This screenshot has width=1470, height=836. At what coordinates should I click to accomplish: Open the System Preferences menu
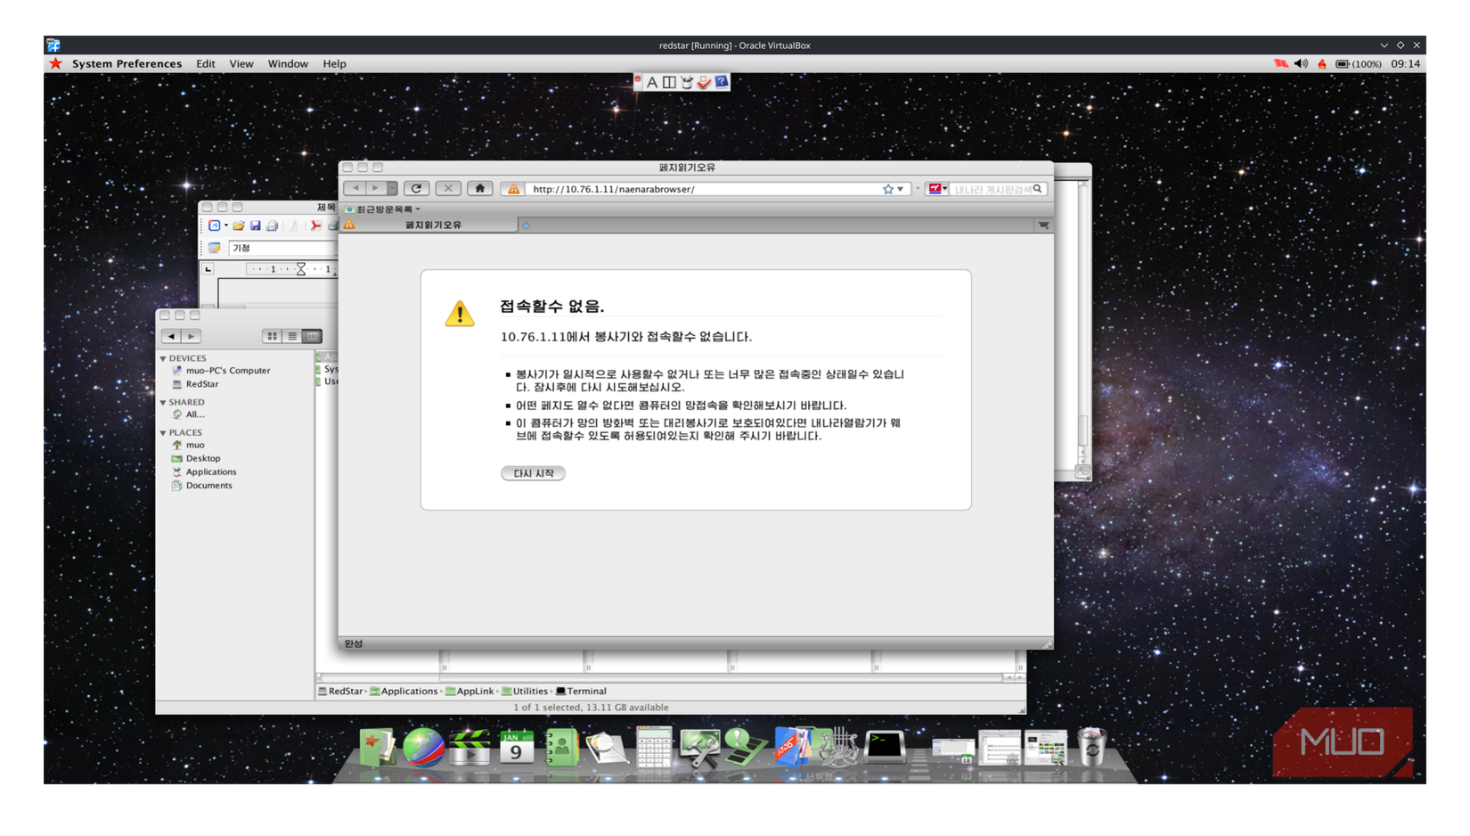127,63
